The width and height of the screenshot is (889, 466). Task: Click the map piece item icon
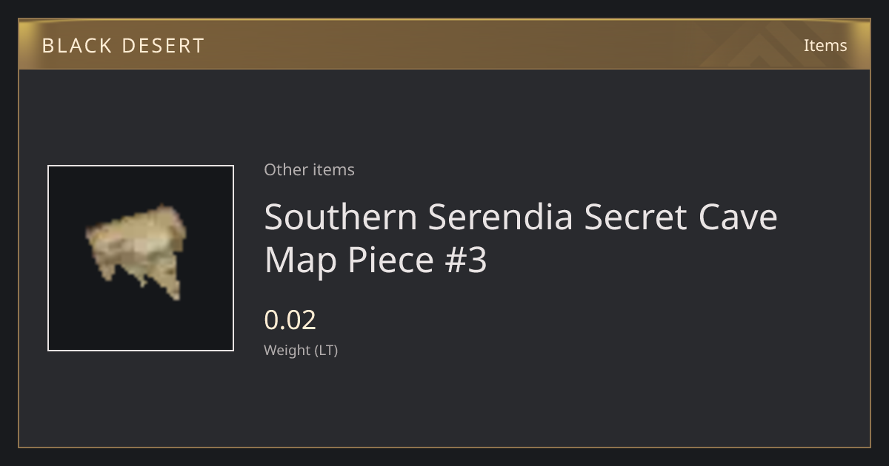(137, 252)
